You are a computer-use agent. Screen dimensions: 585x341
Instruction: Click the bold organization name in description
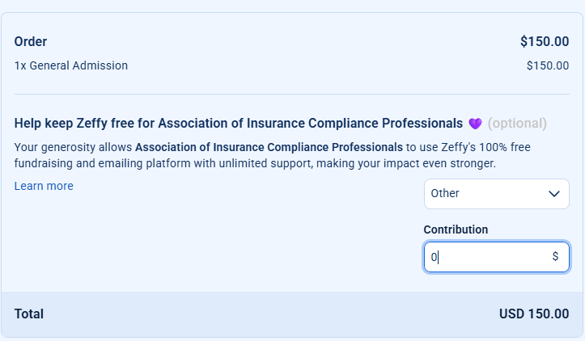(269, 147)
